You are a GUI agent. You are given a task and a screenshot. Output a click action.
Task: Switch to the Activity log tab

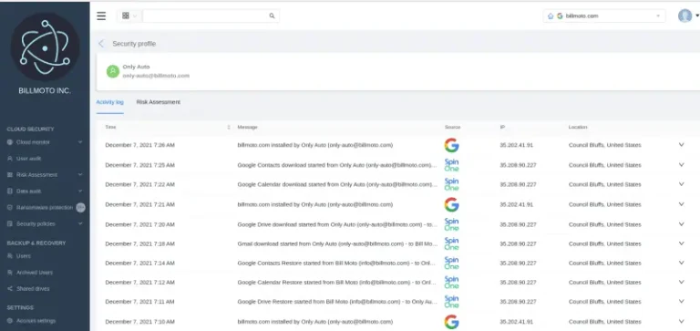point(109,102)
